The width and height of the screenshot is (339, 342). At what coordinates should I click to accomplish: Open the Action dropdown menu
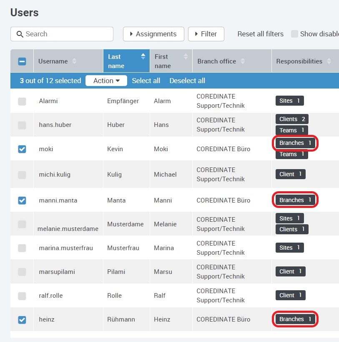click(x=106, y=81)
